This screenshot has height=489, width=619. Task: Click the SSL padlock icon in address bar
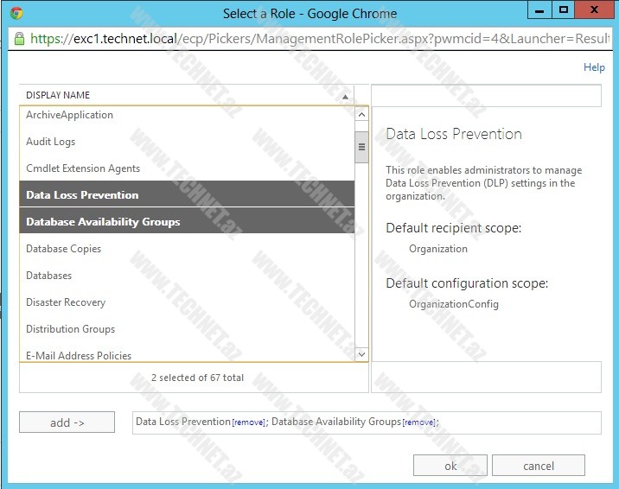19,39
